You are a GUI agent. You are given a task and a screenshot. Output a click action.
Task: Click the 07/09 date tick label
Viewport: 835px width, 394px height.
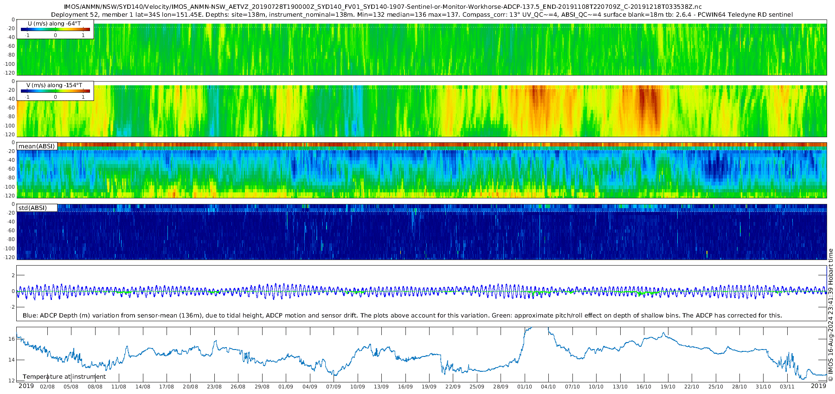[x=334, y=387]
